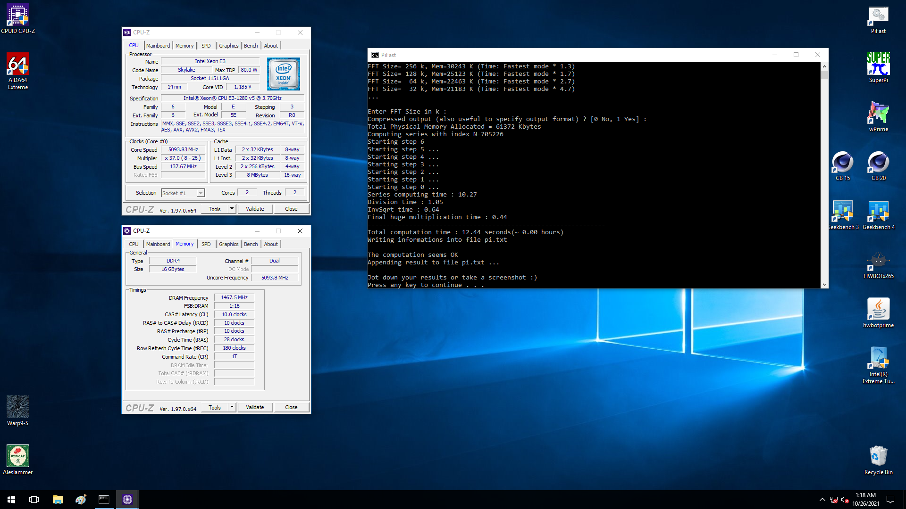
Task: Open Intel Extreme Tuning Utility shortcut
Action: tap(878, 365)
